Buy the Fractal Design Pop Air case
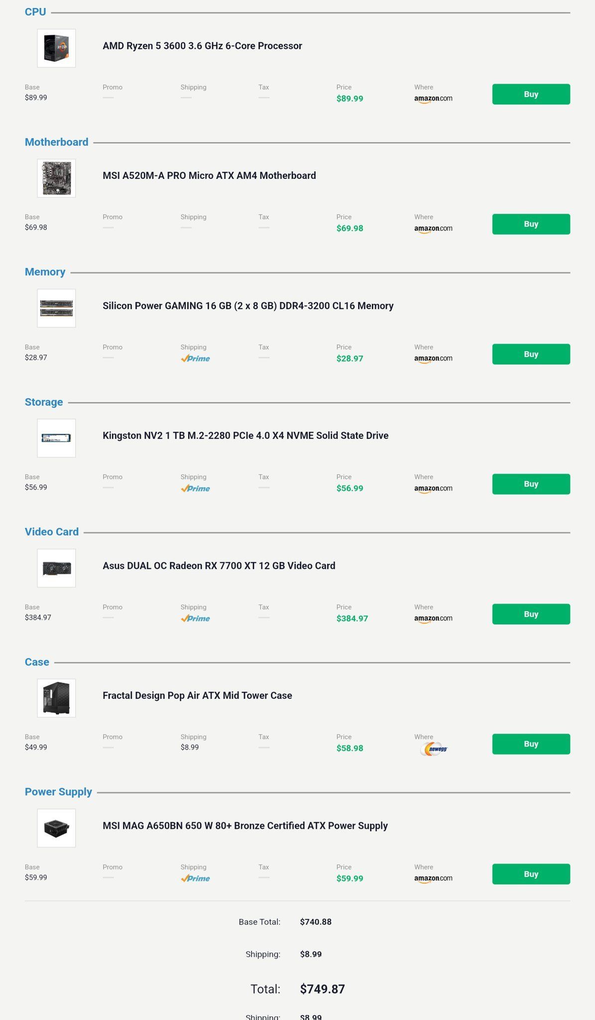The image size is (595, 1020). coord(531,744)
